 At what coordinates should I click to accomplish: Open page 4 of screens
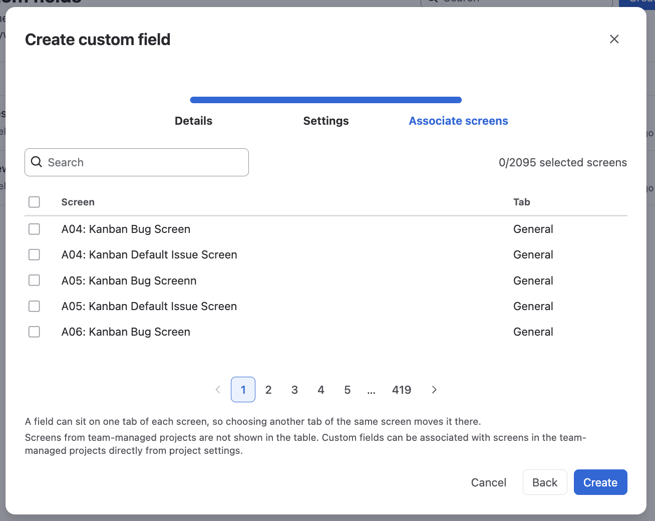click(x=321, y=390)
